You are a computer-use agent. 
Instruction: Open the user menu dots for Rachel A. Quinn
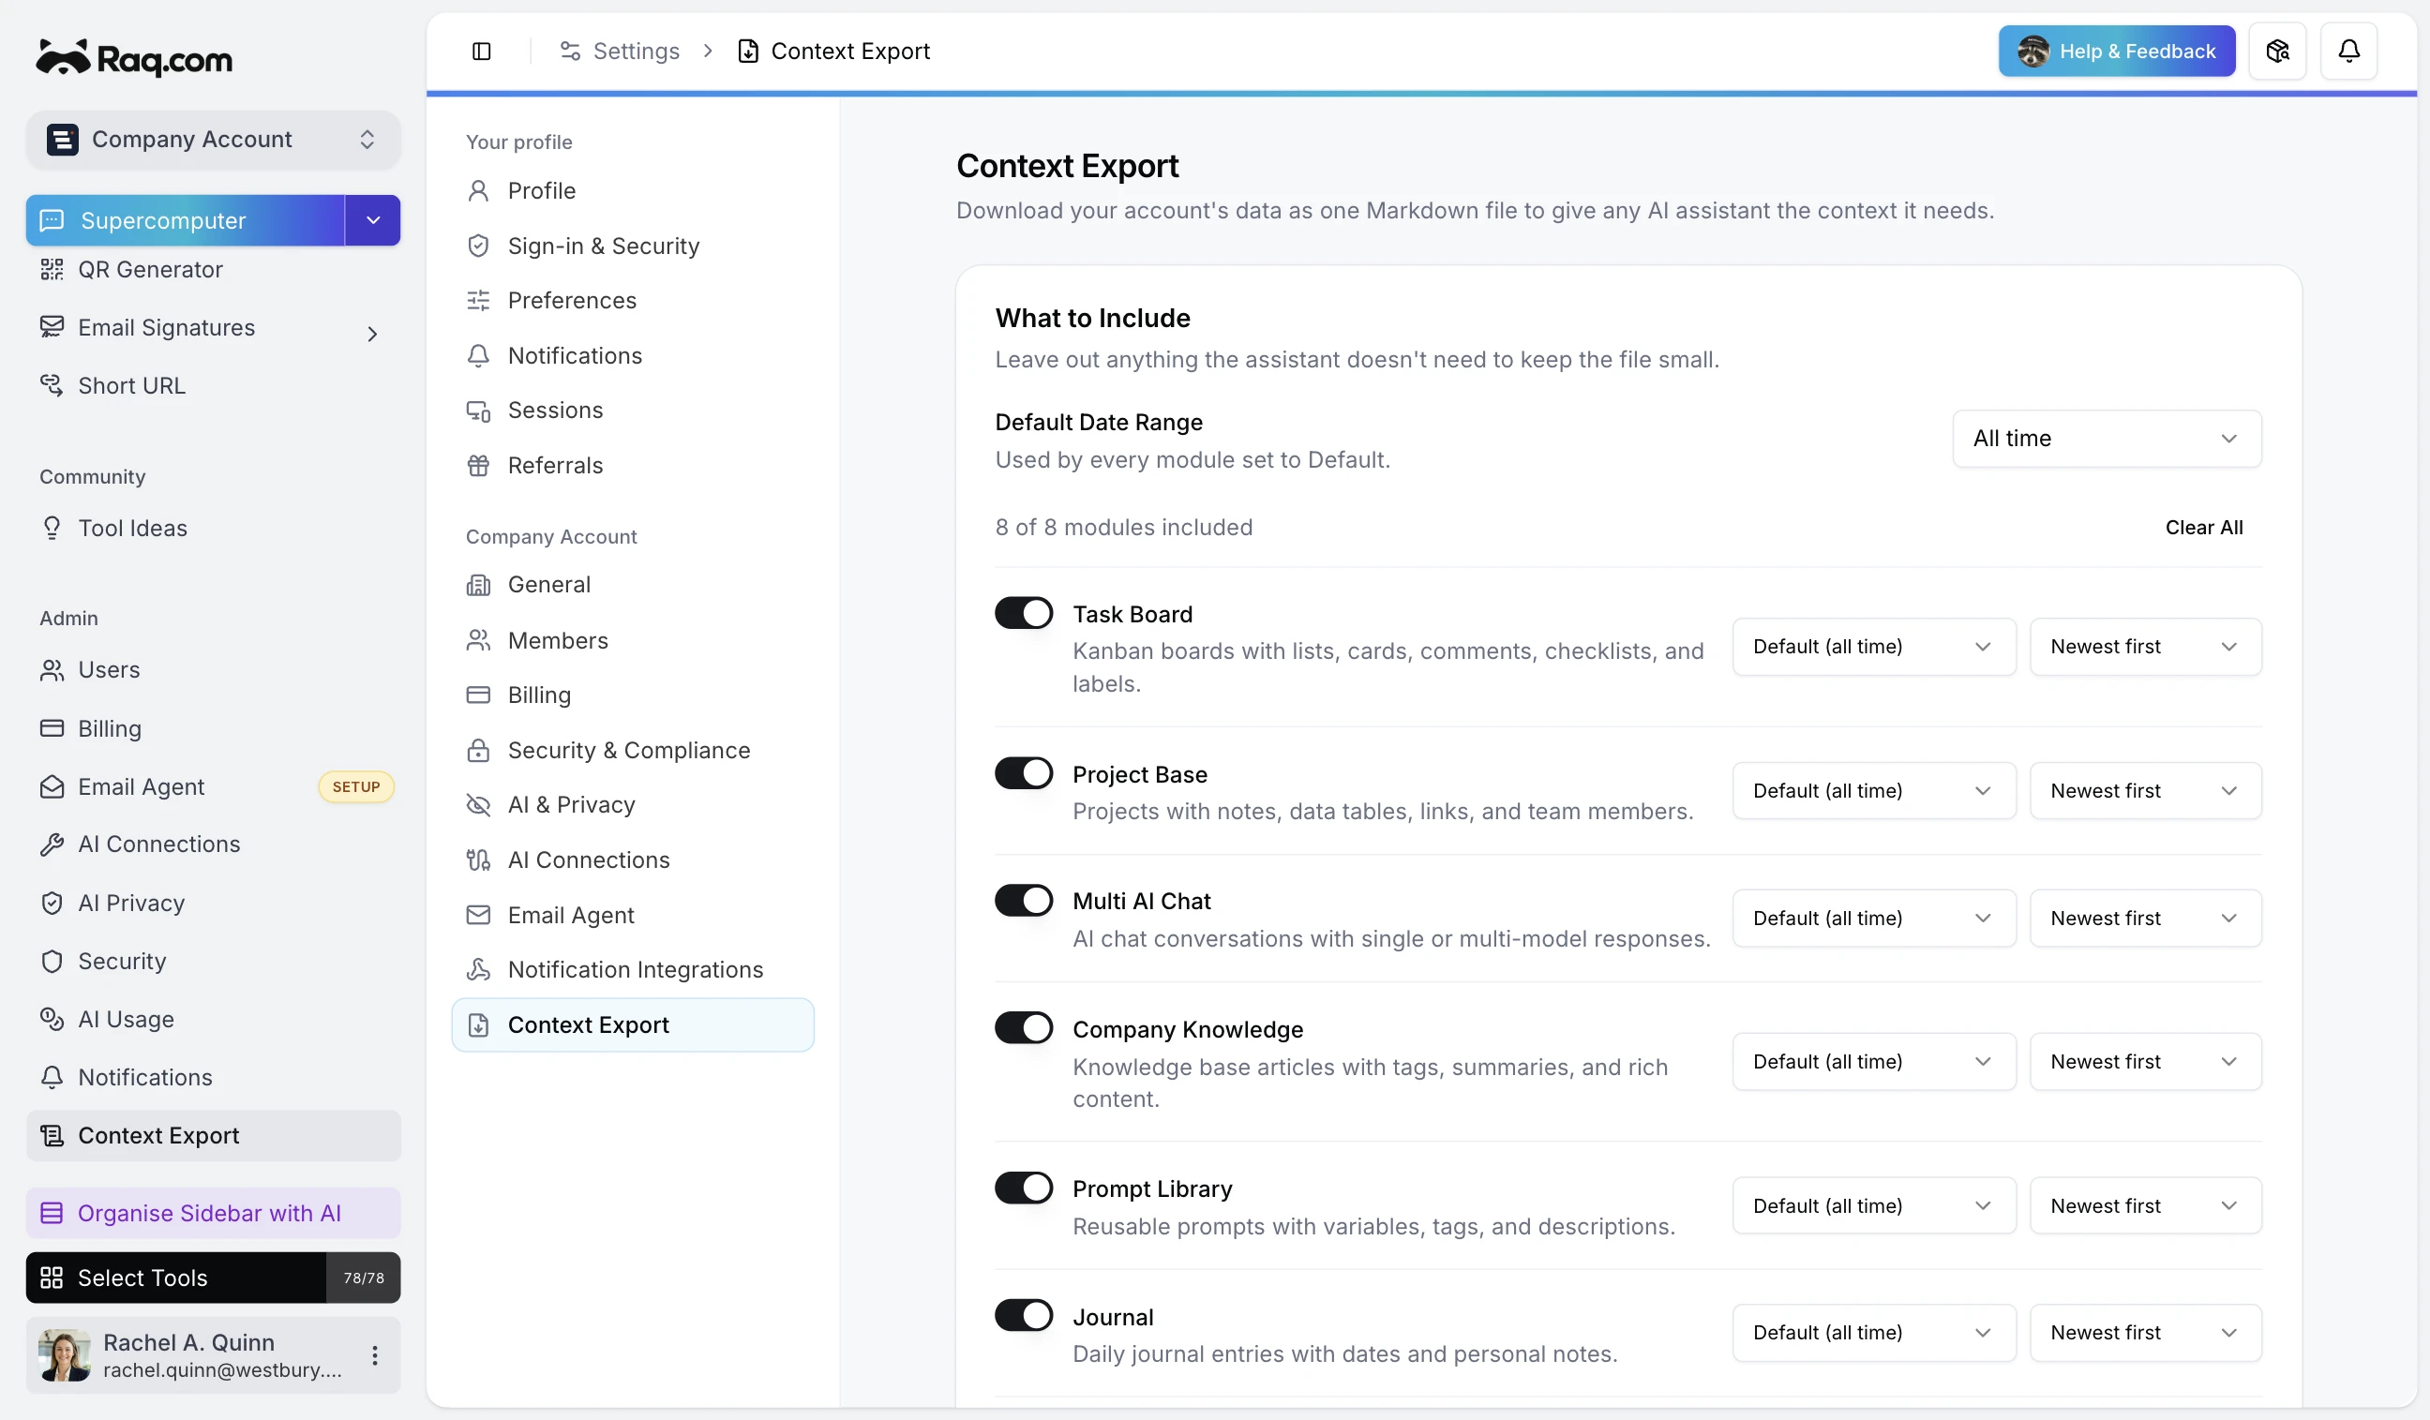[374, 1355]
